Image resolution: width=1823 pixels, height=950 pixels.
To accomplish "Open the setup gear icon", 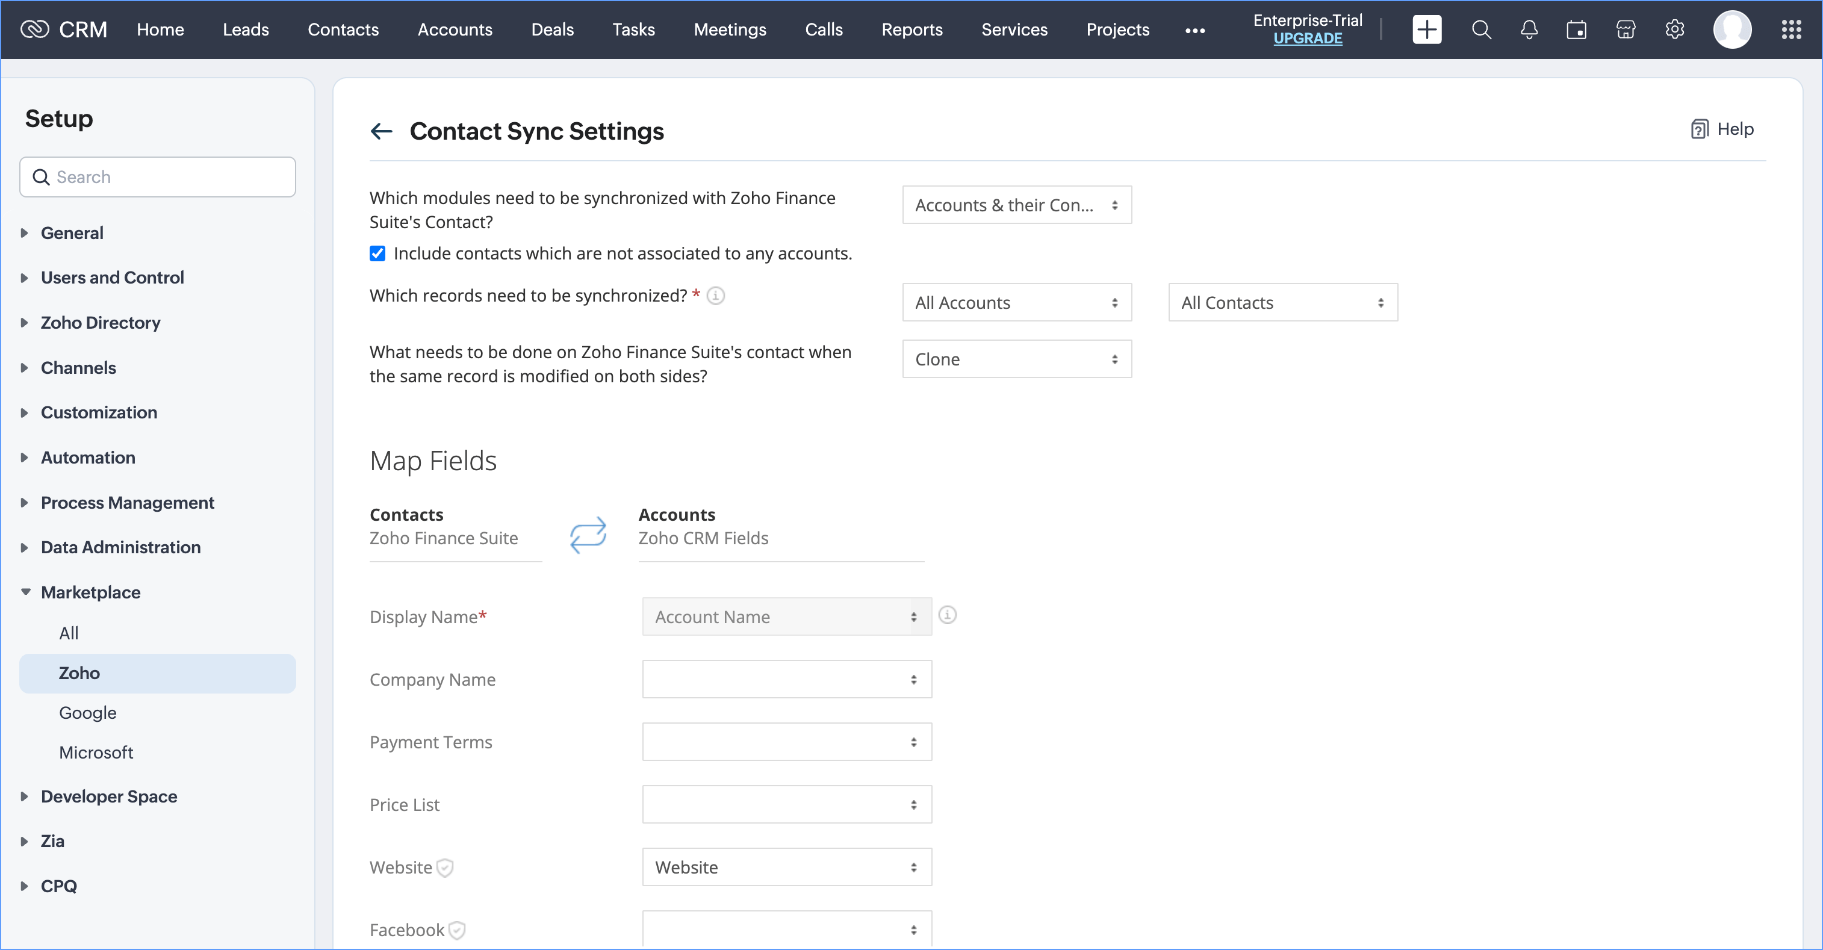I will (1674, 29).
